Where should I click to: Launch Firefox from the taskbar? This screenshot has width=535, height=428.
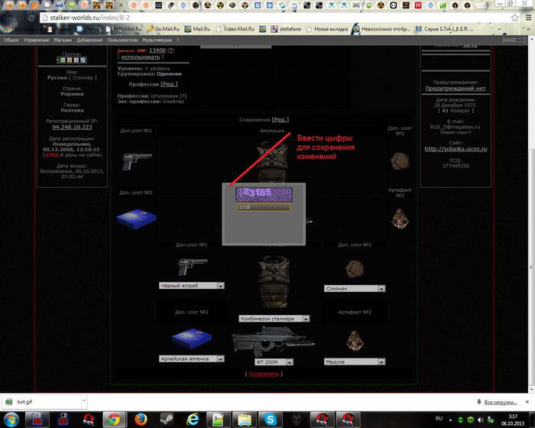click(141, 420)
